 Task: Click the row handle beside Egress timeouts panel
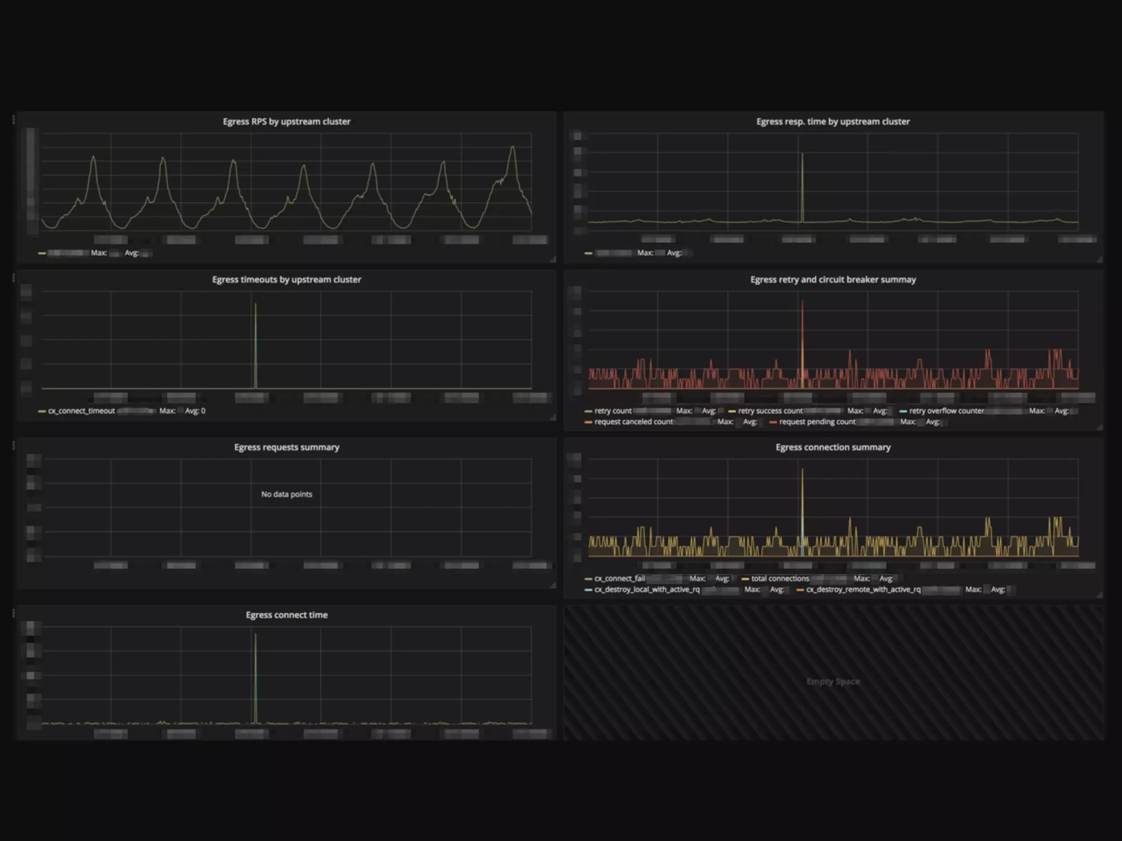click(x=14, y=278)
